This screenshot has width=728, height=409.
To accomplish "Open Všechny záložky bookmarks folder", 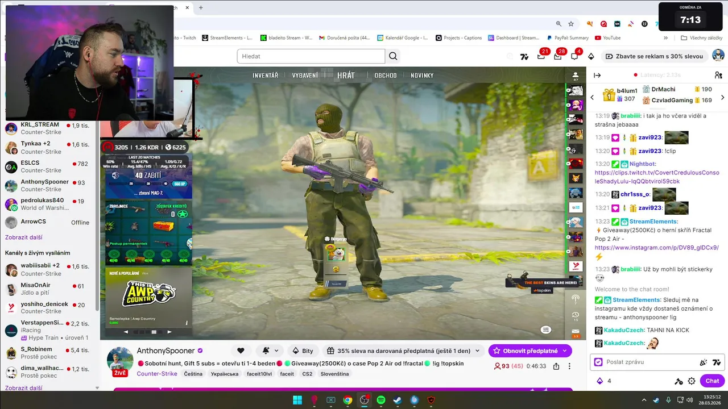I will tap(701, 38).
